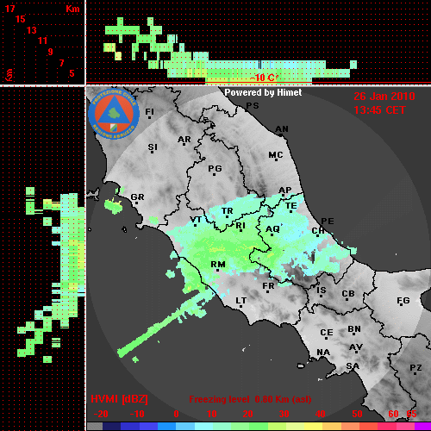The width and height of the screenshot is (431, 431).
Task: Click the PG city label
Action: click(215, 168)
